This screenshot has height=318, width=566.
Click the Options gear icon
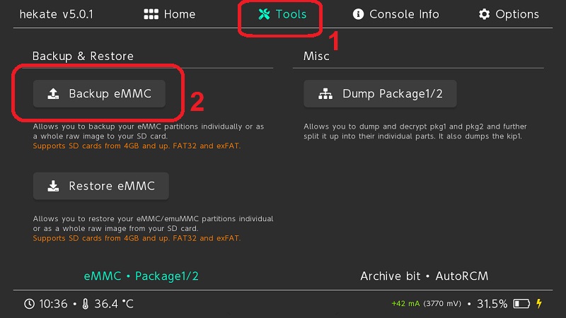[485, 14]
